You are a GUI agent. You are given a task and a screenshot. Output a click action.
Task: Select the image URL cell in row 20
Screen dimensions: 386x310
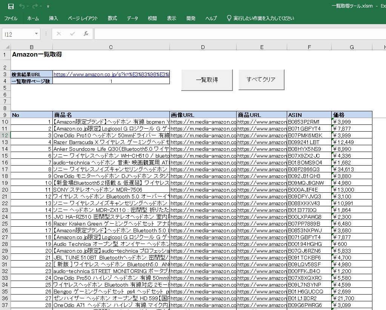203,190
